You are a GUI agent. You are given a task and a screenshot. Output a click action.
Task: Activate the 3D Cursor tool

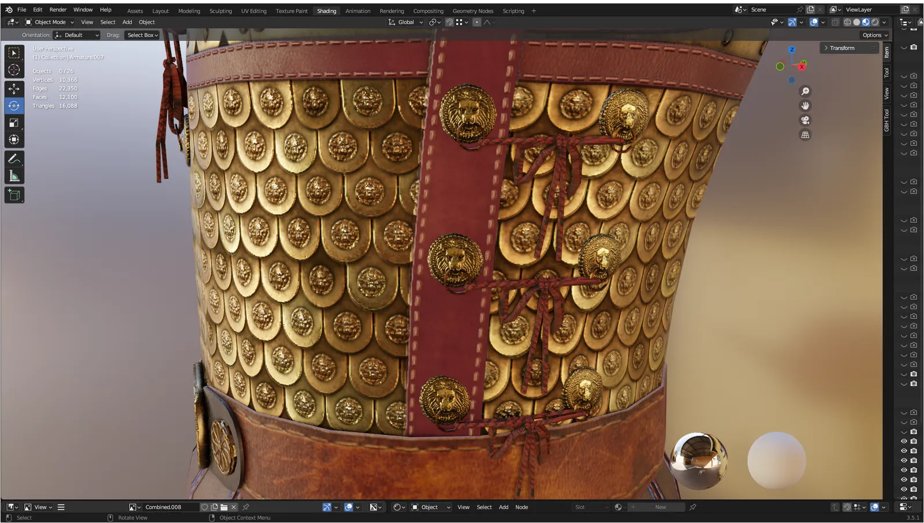tap(14, 70)
